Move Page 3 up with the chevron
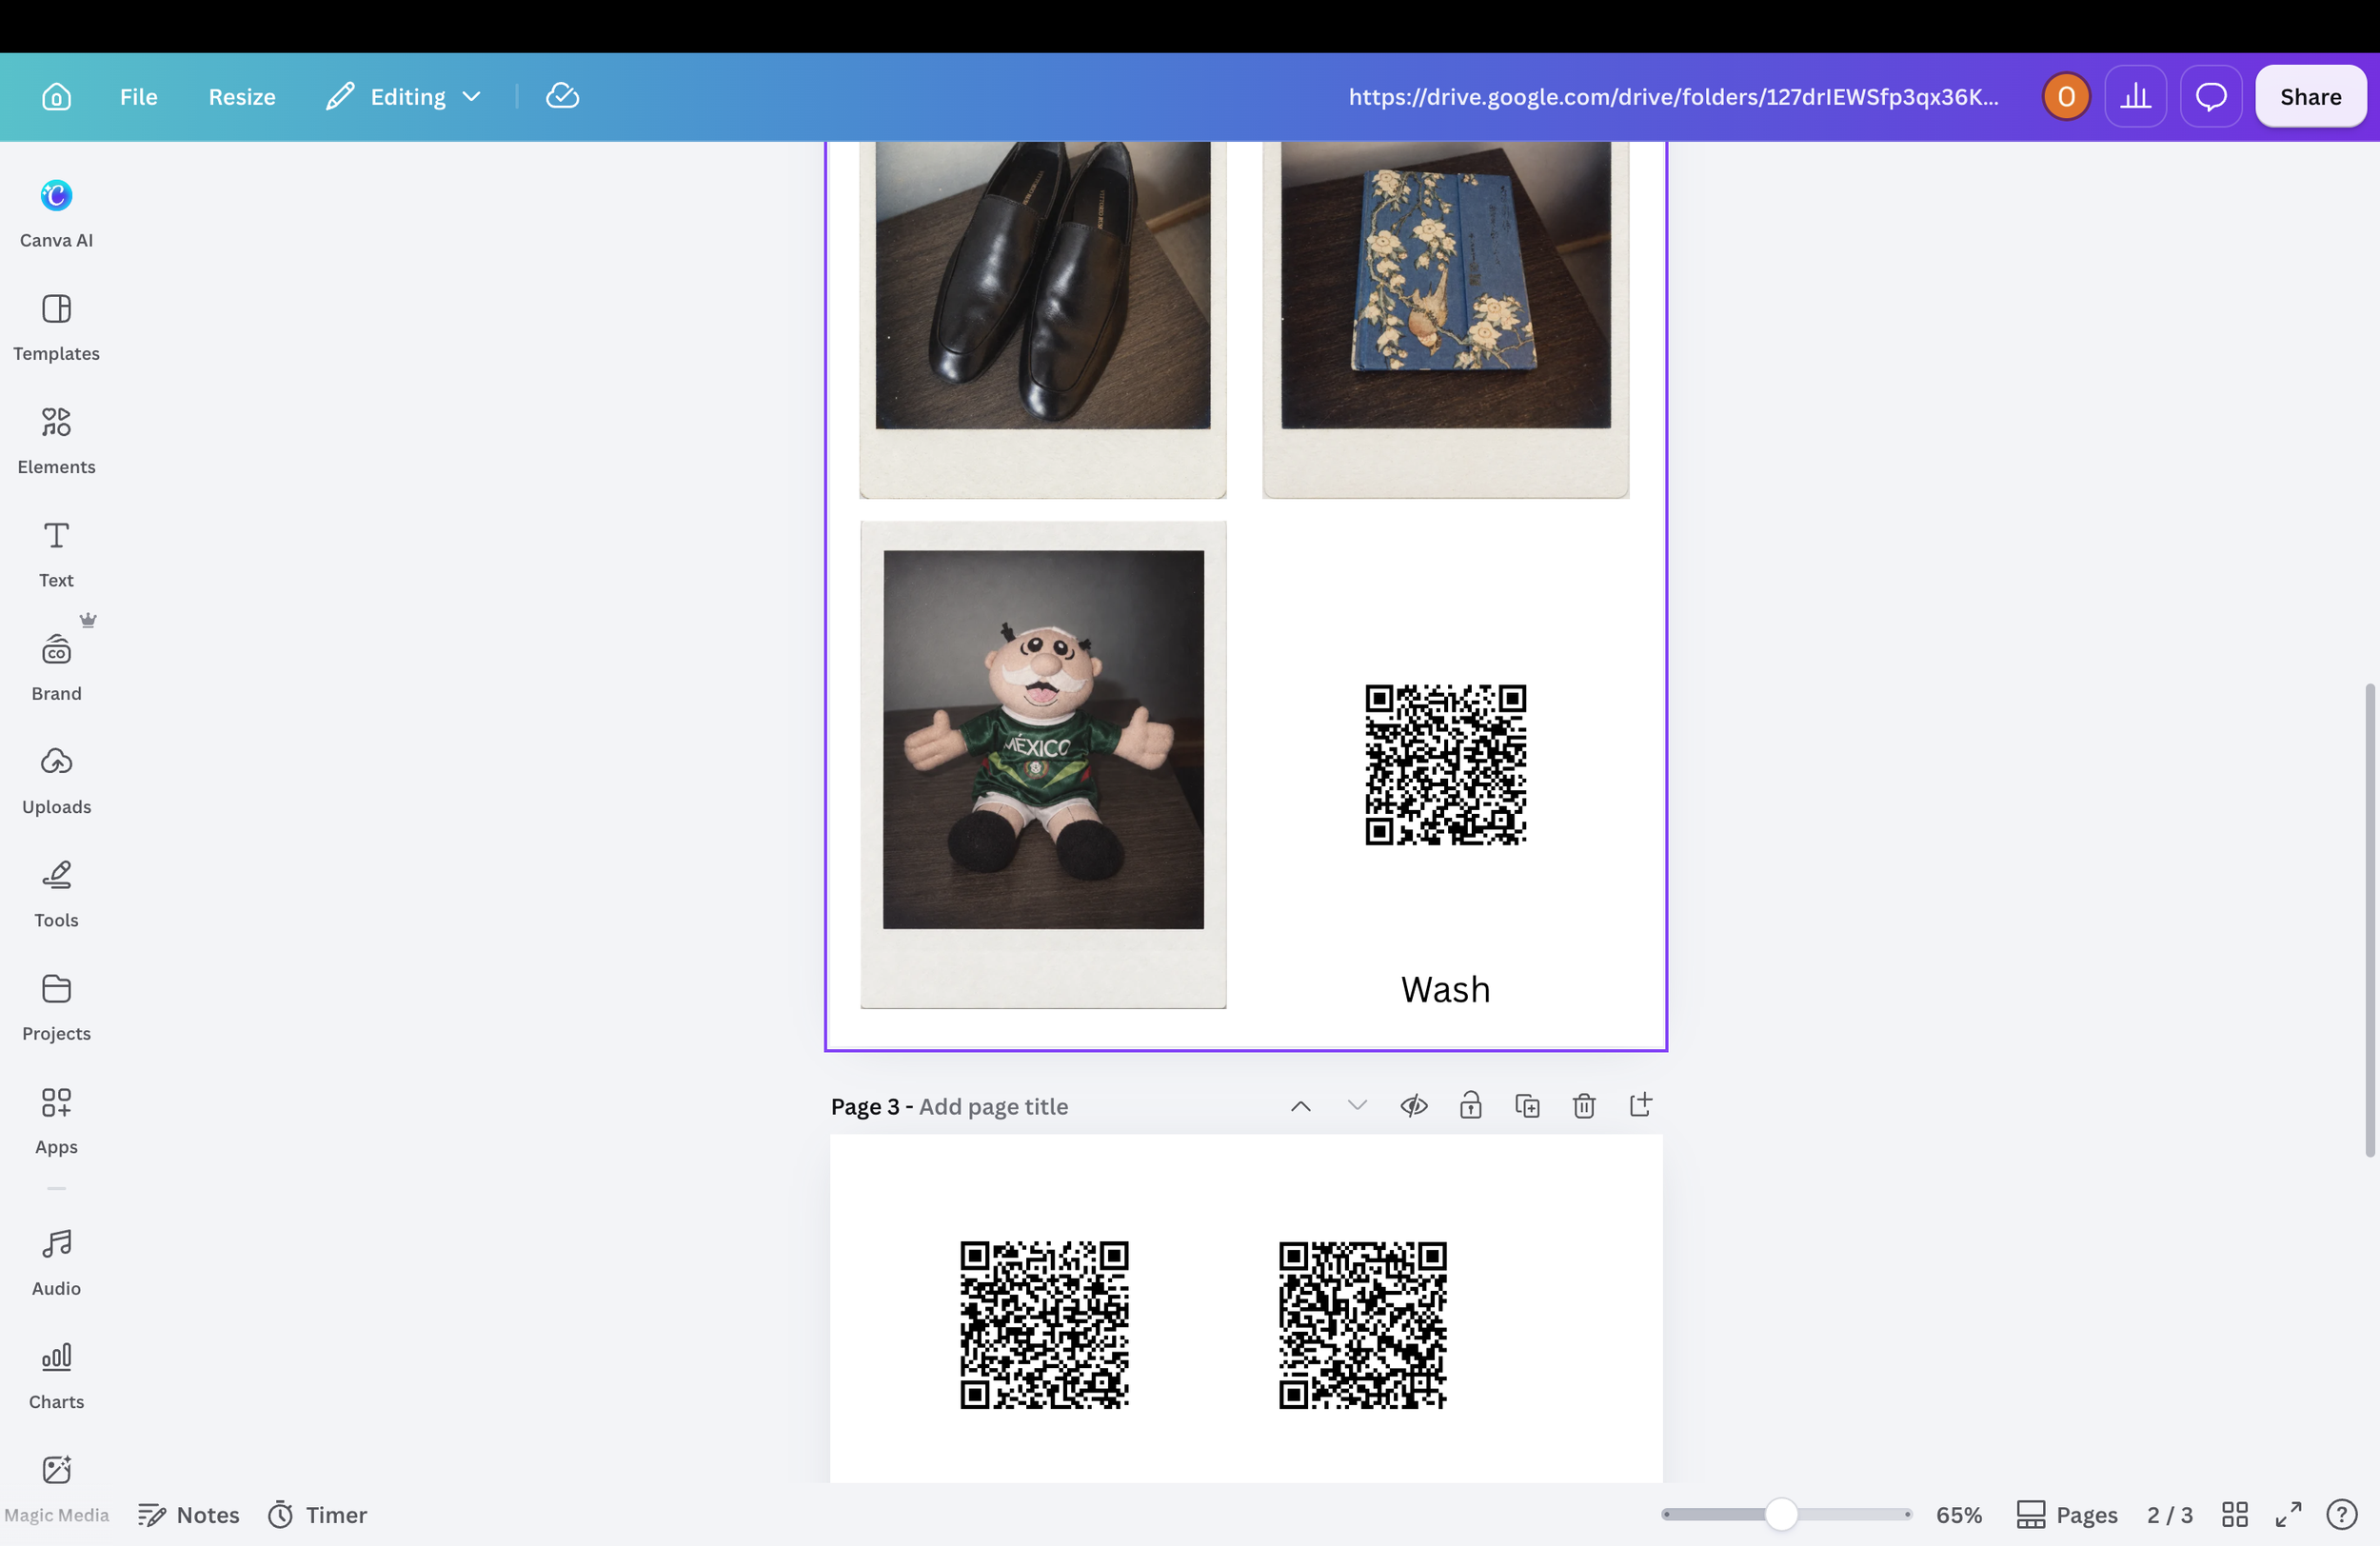The height and width of the screenshot is (1546, 2380). (x=1300, y=1106)
